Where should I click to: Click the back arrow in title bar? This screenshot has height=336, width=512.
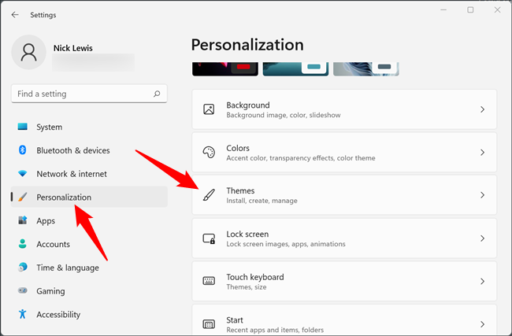tap(15, 14)
